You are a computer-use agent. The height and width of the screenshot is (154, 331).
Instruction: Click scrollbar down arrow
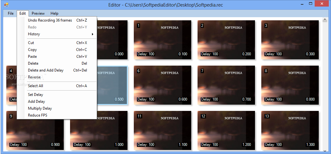[325, 151]
